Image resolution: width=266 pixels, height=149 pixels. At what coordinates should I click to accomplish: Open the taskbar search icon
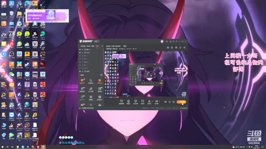click(7, 147)
